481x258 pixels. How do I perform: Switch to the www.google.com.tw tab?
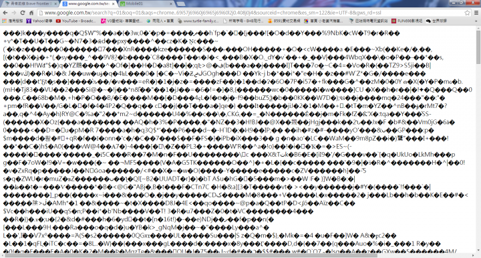[x=88, y=4]
